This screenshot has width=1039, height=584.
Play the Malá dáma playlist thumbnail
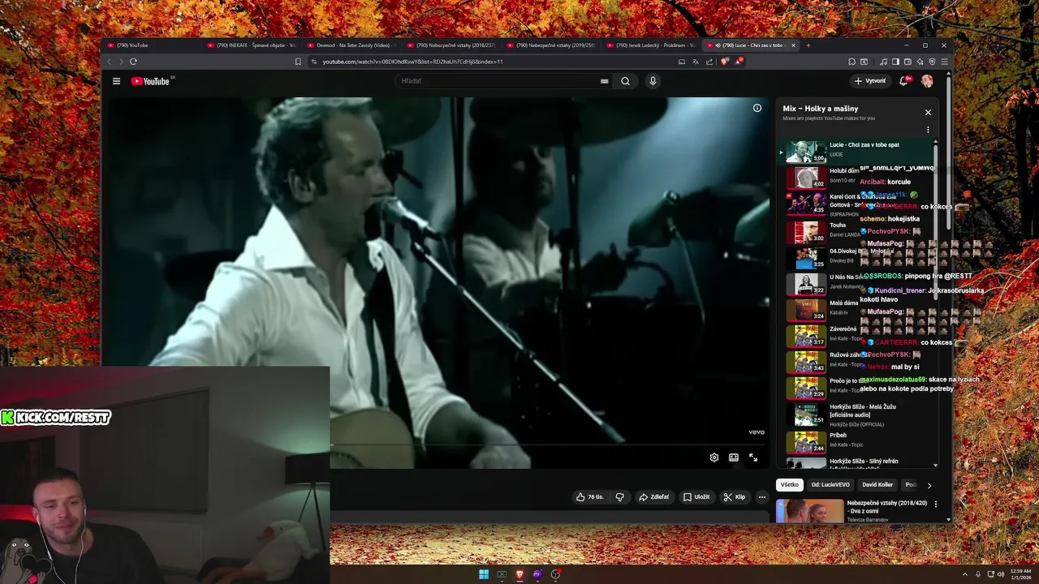[x=806, y=310]
